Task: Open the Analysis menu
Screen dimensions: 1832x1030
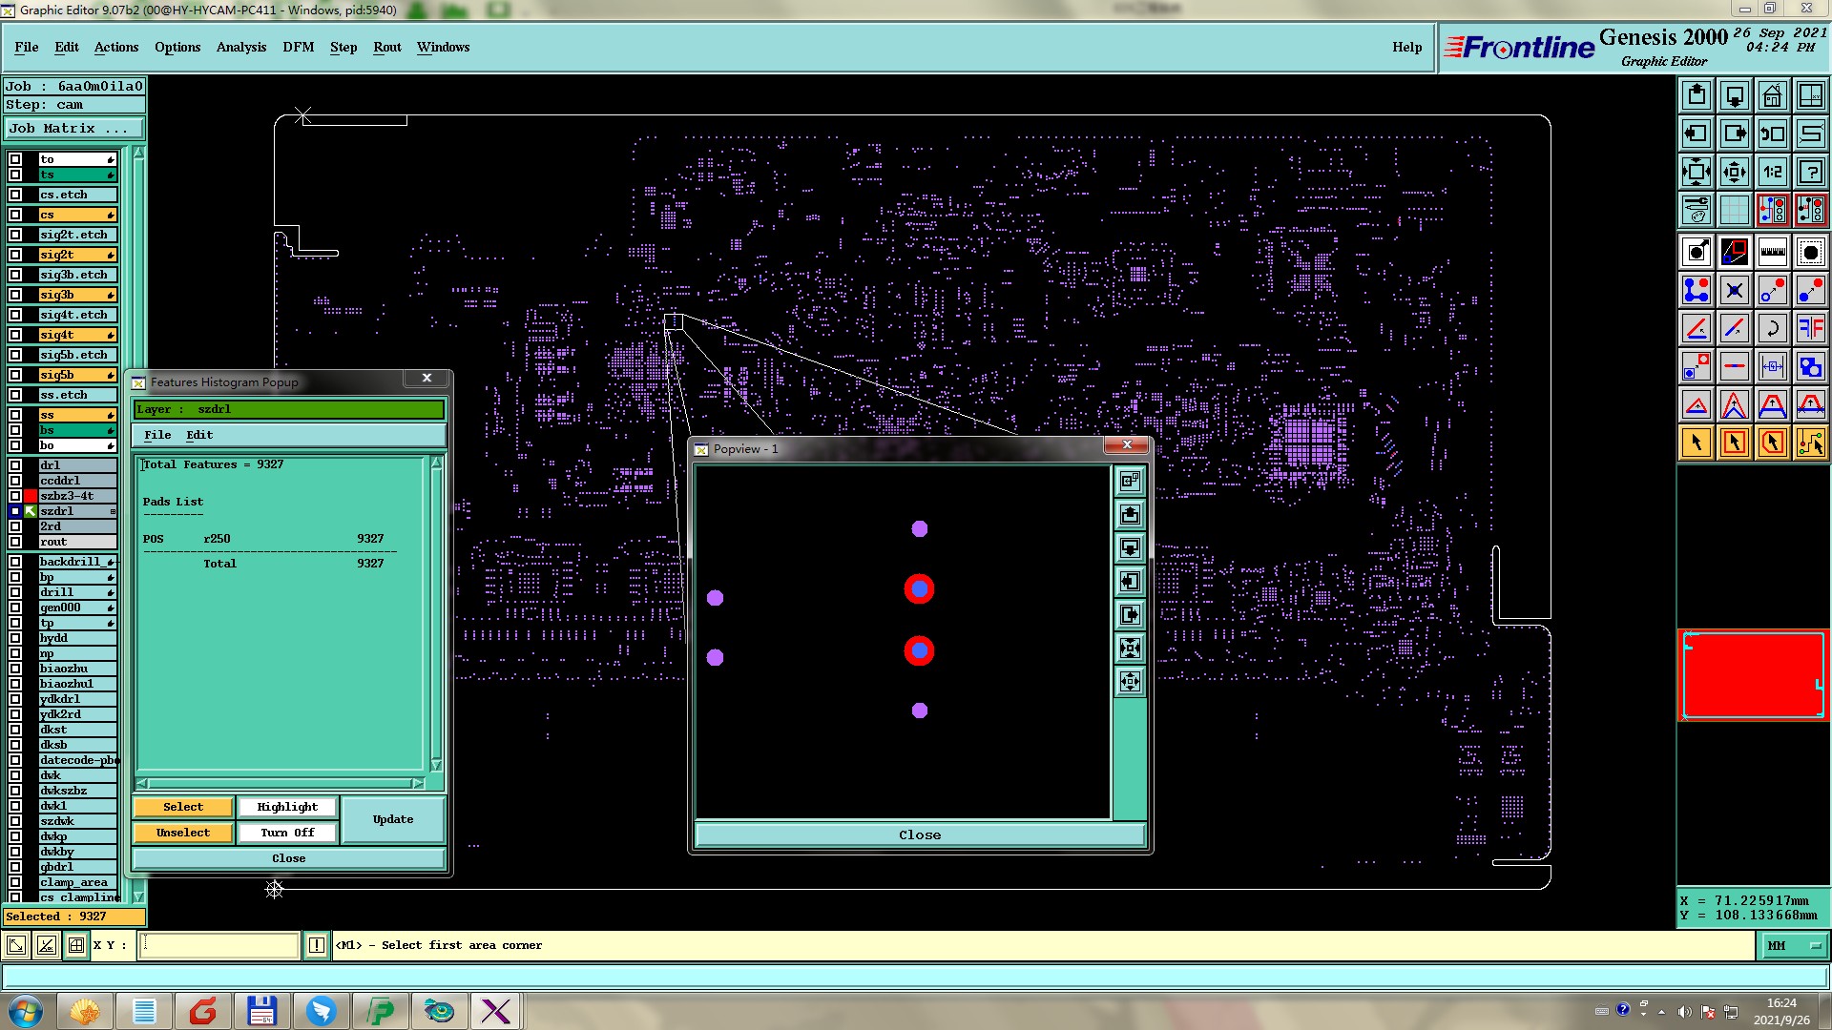Action: (240, 47)
